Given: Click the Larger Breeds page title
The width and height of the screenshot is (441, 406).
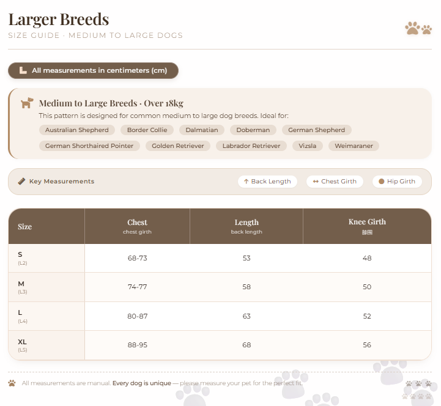Looking at the screenshot, I should [x=59, y=20].
